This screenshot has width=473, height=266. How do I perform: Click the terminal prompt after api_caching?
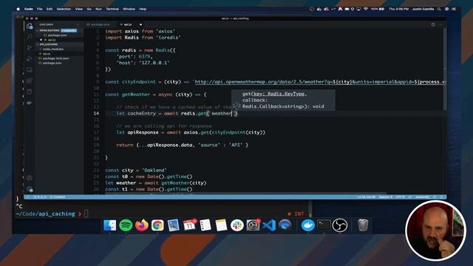(86, 214)
